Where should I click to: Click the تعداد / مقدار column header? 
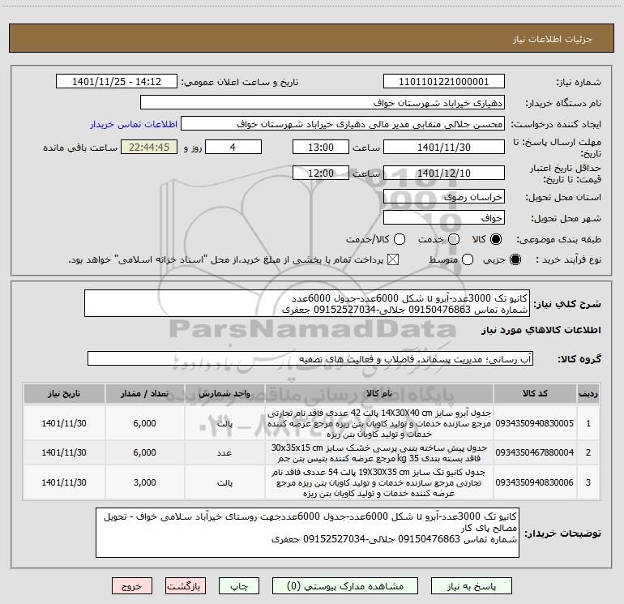[x=144, y=393]
